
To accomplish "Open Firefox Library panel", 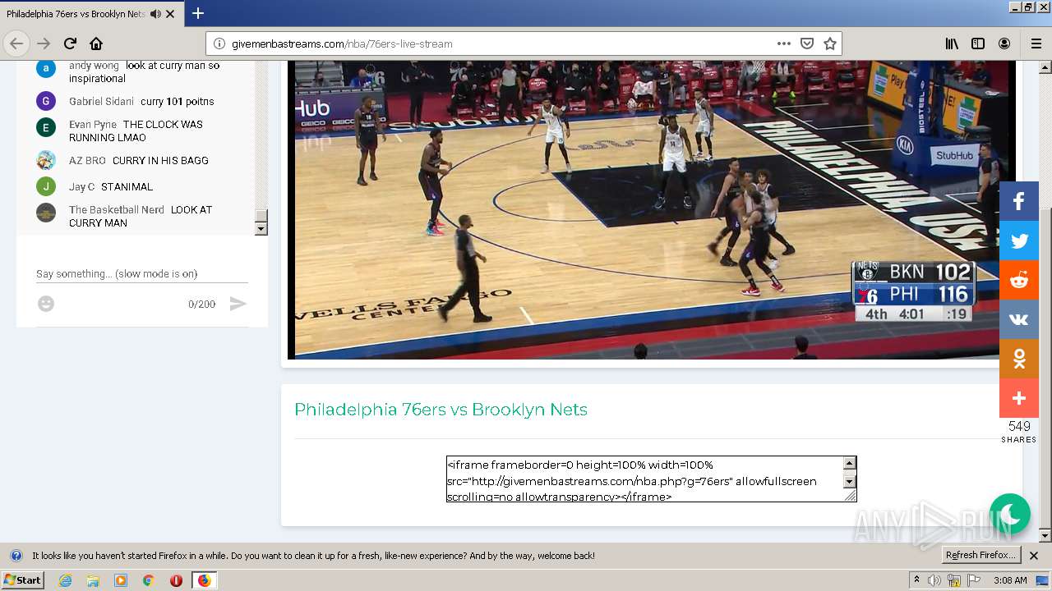I will click(x=952, y=44).
